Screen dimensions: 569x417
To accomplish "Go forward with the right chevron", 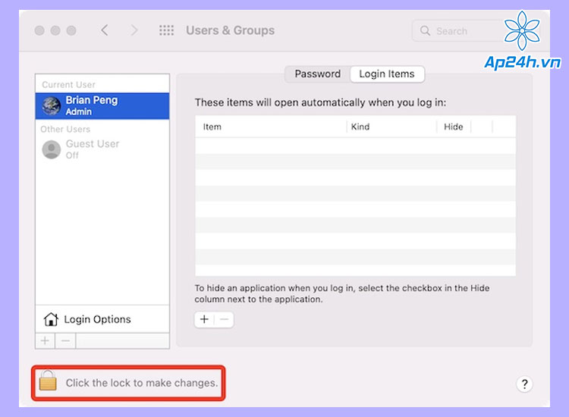I will tap(134, 30).
